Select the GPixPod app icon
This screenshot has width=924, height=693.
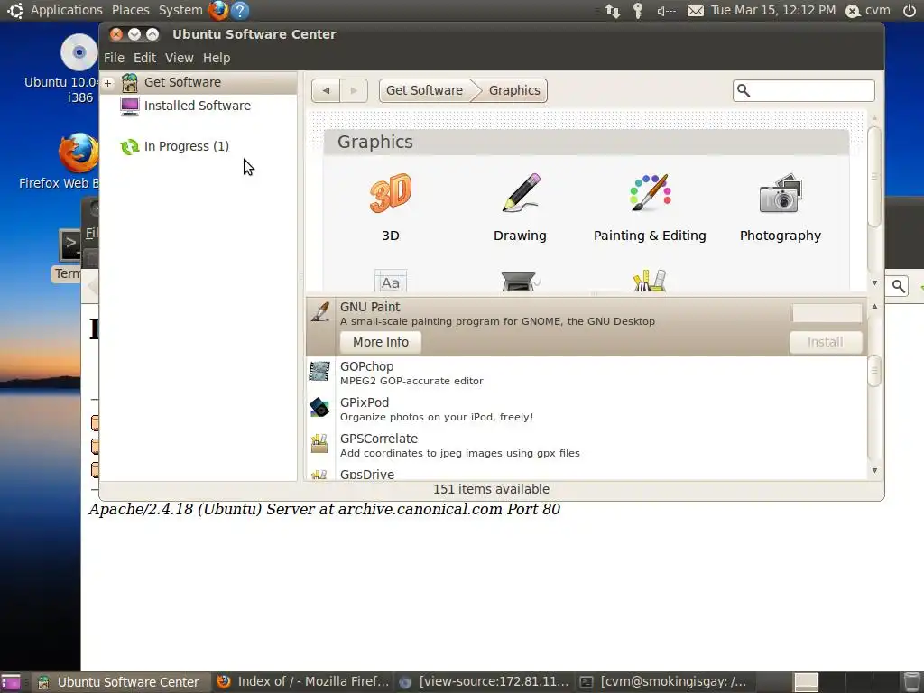pyautogui.click(x=319, y=407)
